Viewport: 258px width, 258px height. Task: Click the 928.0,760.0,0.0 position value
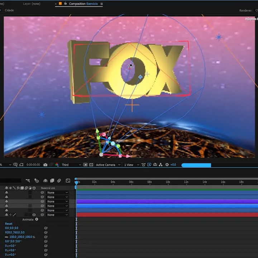click(x=15, y=232)
